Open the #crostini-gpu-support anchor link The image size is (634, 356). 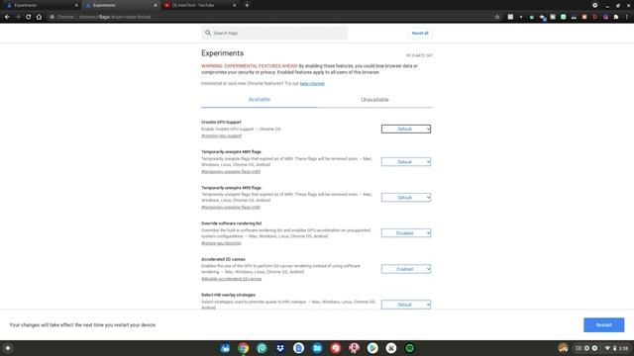[222, 136]
